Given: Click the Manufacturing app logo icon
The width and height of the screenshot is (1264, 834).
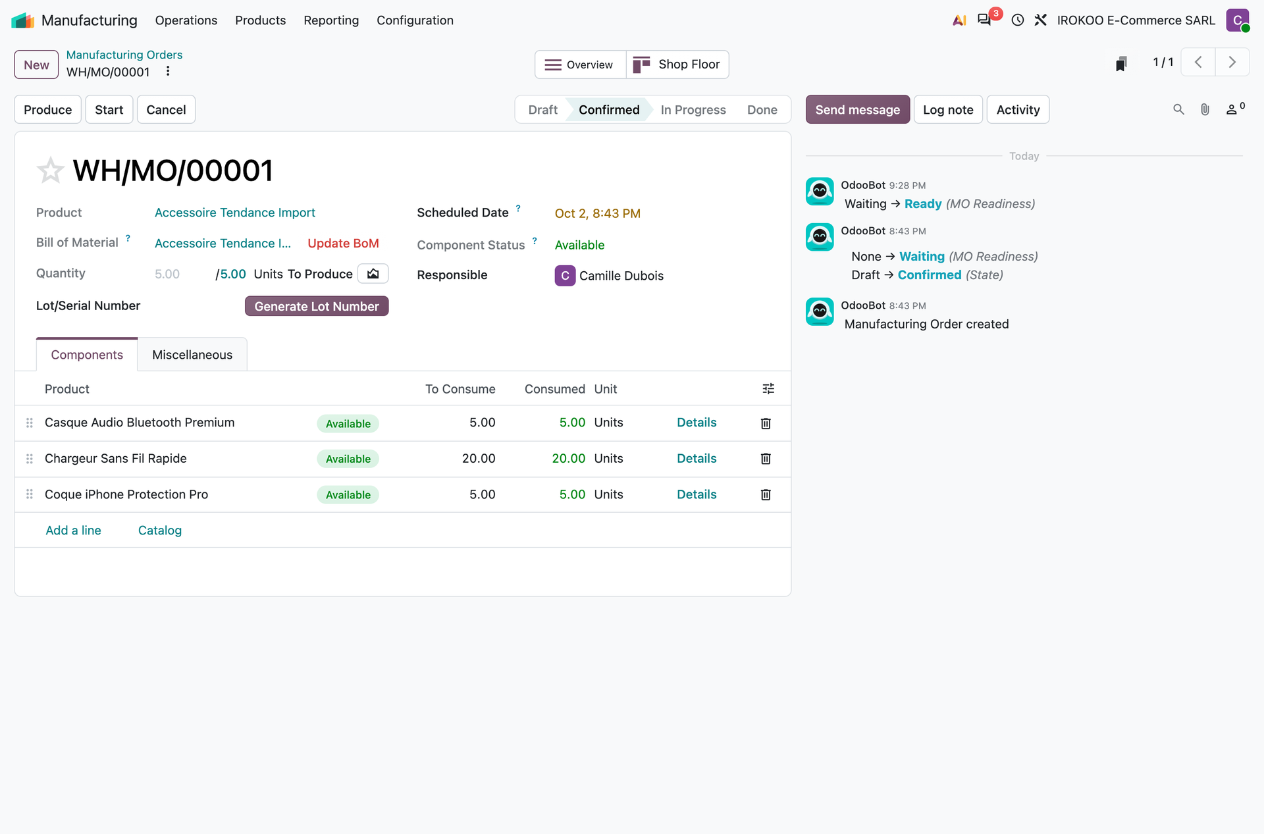Looking at the screenshot, I should pyautogui.click(x=22, y=20).
